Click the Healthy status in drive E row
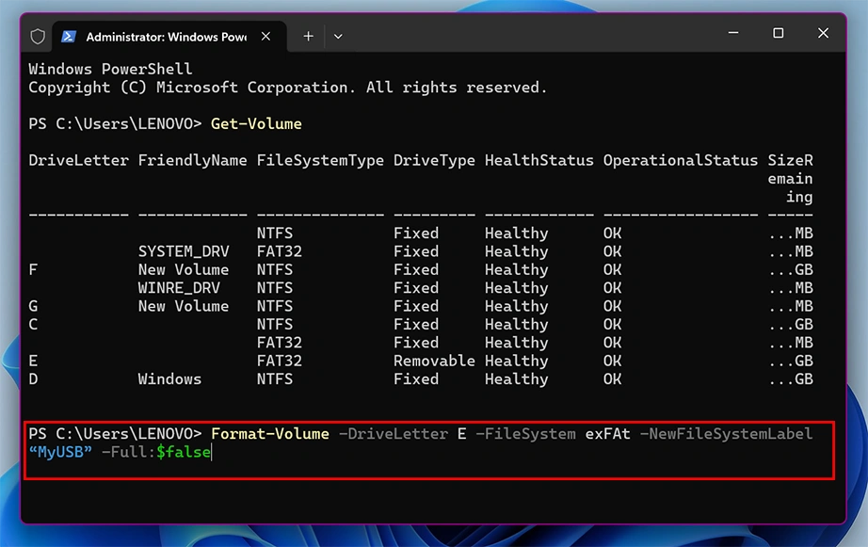Viewport: 868px width, 547px height. (517, 361)
